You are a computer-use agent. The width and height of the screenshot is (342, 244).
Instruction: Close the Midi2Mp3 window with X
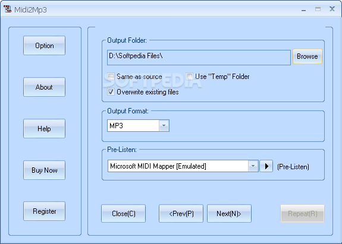pos(332,9)
